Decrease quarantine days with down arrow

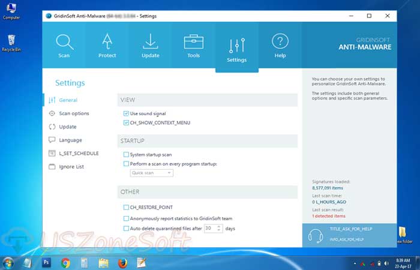click(x=219, y=230)
